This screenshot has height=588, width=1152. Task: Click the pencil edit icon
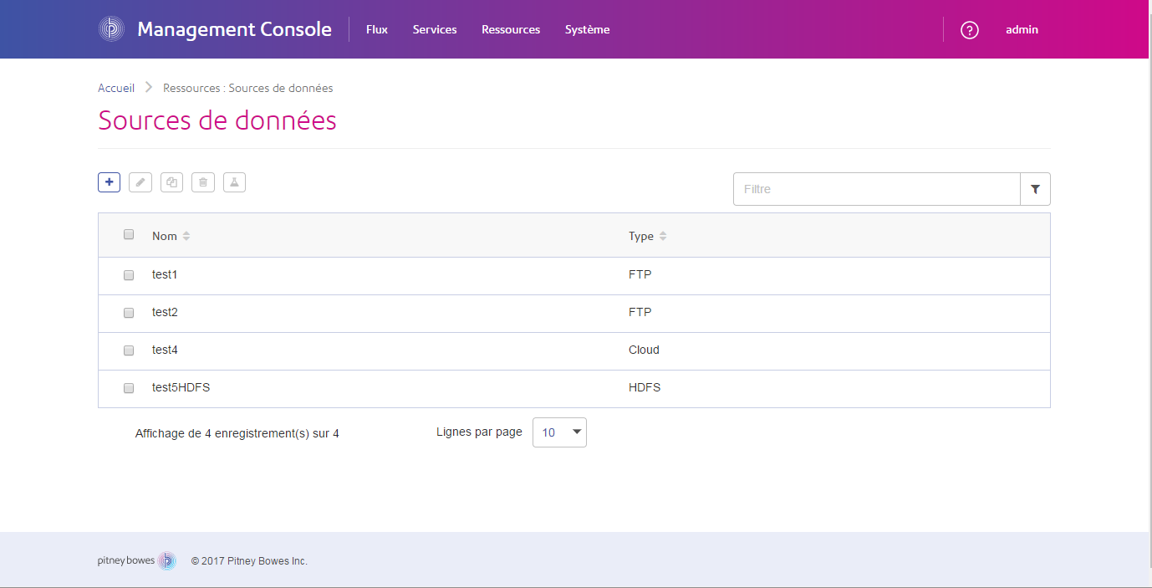[140, 182]
